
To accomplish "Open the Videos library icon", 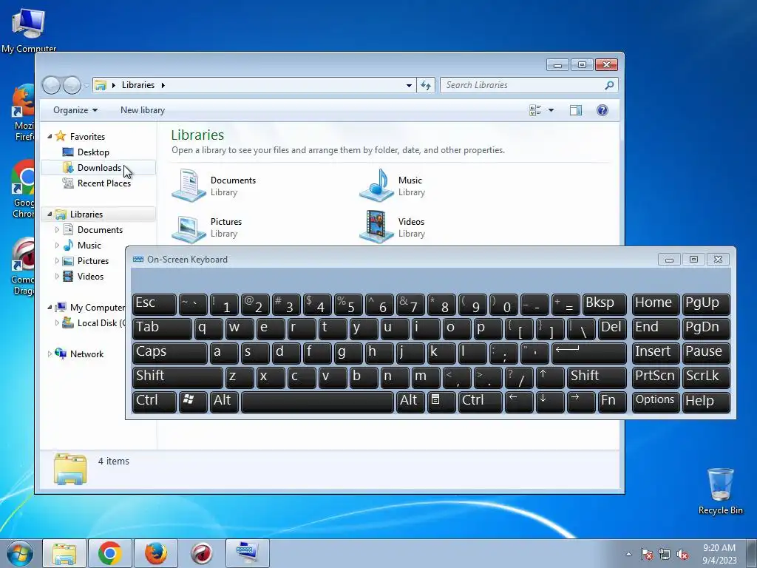I will click(x=377, y=227).
